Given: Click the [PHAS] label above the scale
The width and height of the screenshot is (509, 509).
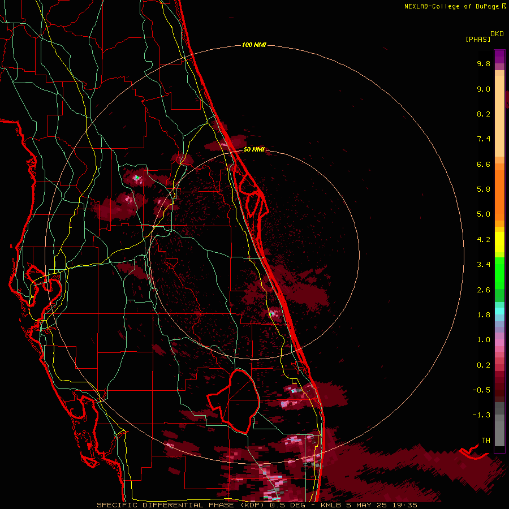Looking at the screenshot, I should [x=478, y=39].
